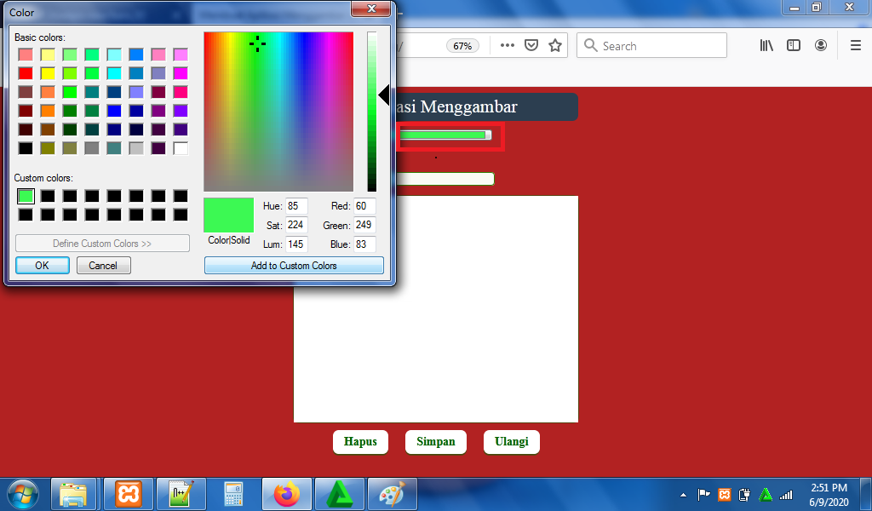The width and height of the screenshot is (872, 511).
Task: Open Notepad++ taskbar icon
Action: tap(181, 494)
